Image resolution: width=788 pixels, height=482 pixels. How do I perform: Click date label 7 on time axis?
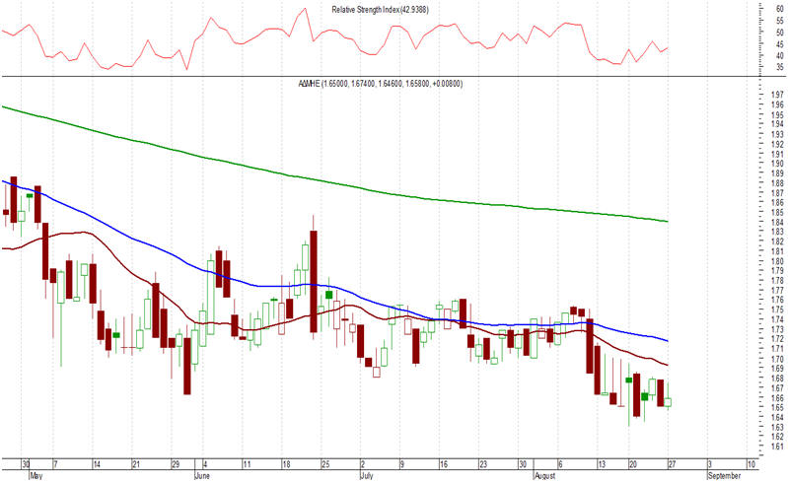click(55, 464)
